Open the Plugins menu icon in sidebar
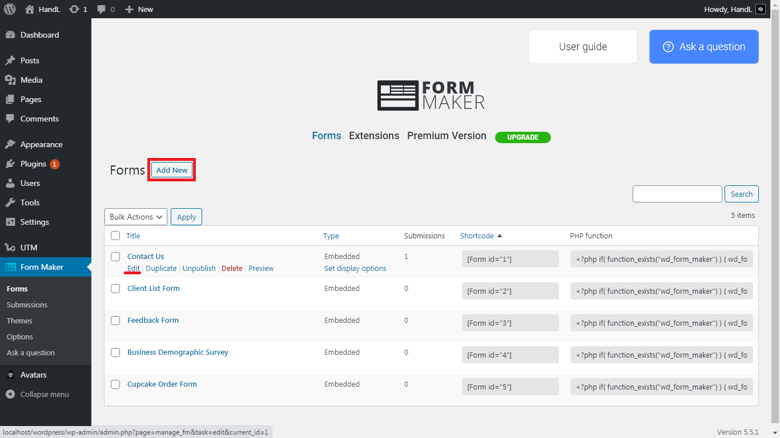 point(10,164)
